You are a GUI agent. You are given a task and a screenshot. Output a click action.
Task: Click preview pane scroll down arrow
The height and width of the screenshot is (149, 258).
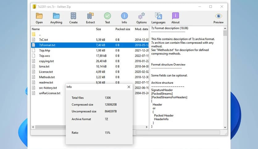click(x=225, y=127)
